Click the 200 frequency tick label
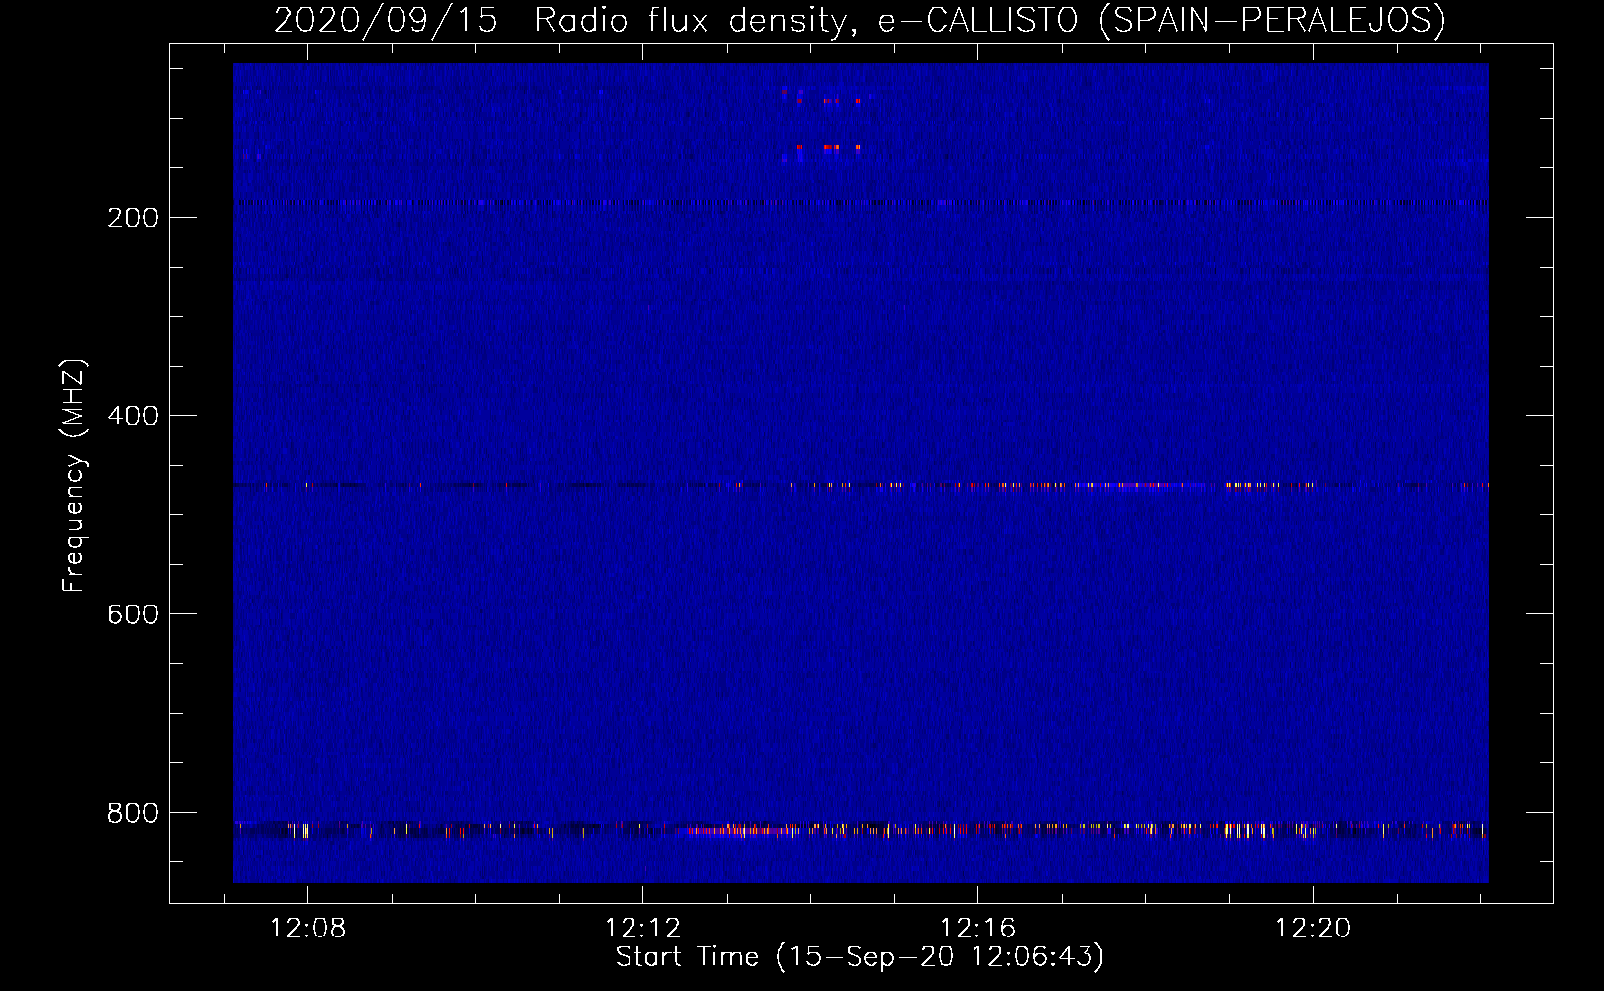Viewport: 1604px width, 991px height. 133,218
